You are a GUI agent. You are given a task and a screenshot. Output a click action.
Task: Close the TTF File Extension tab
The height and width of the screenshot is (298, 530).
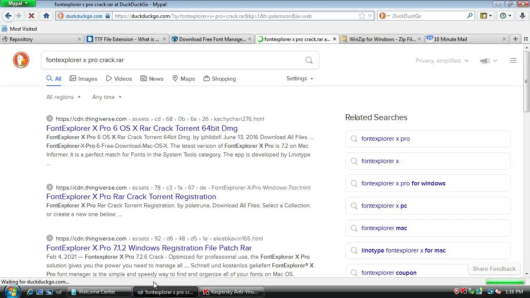(x=164, y=39)
